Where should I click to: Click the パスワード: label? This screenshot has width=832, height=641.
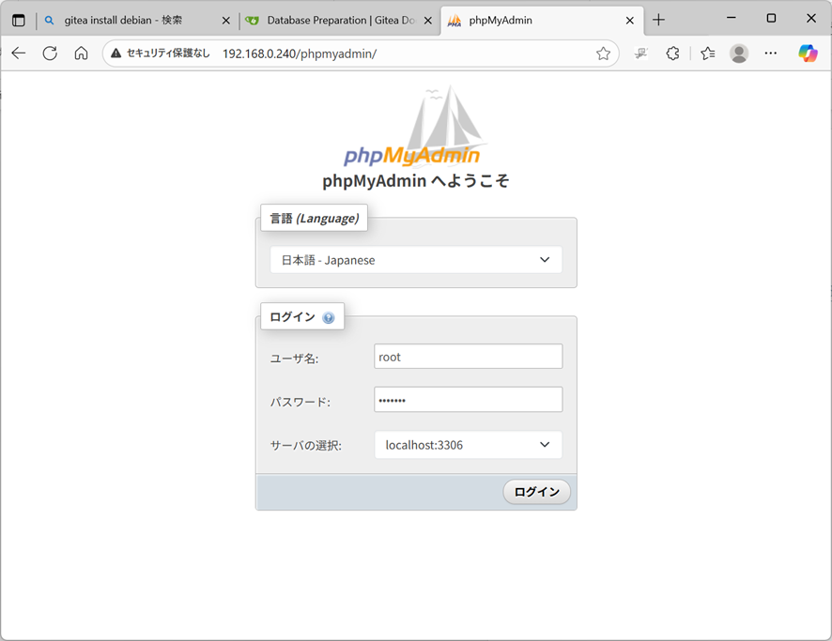click(300, 402)
